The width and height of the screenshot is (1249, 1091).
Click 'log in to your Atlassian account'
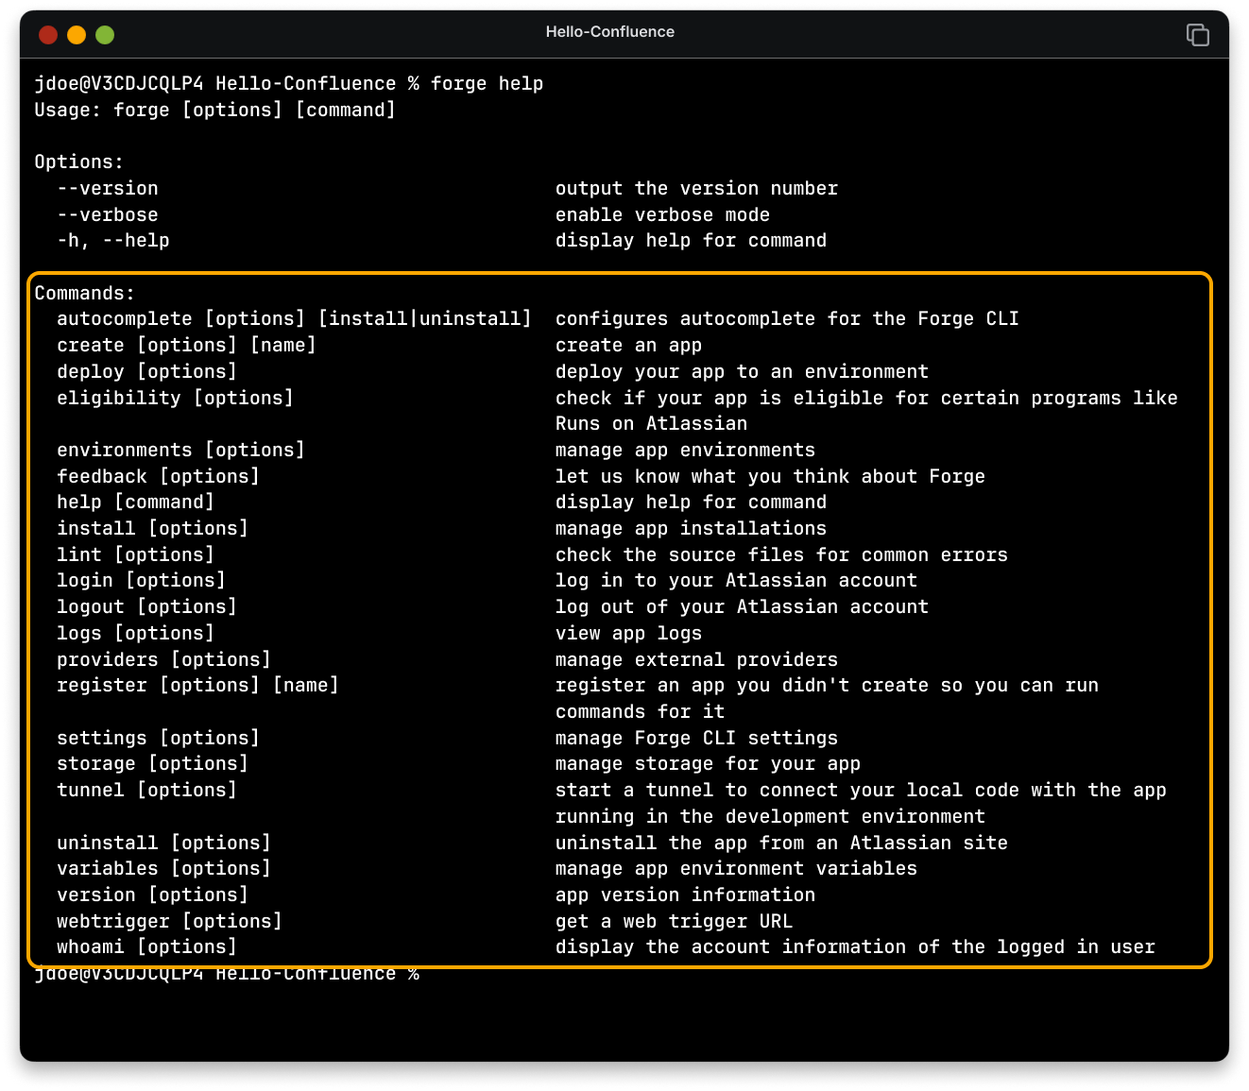pos(736,580)
